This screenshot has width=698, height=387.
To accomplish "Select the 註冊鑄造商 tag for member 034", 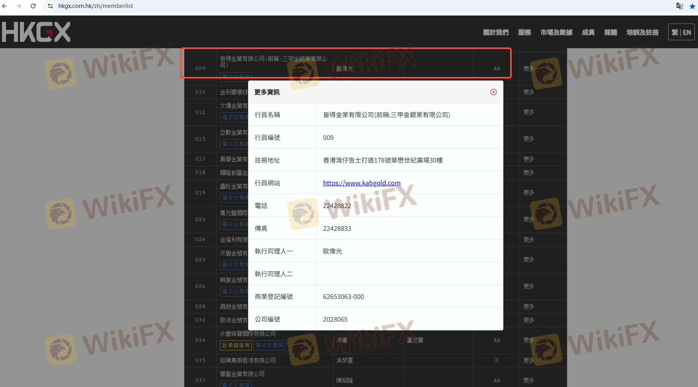I will pos(236,345).
